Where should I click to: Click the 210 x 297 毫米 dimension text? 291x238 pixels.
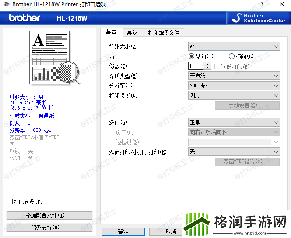pos(28,103)
